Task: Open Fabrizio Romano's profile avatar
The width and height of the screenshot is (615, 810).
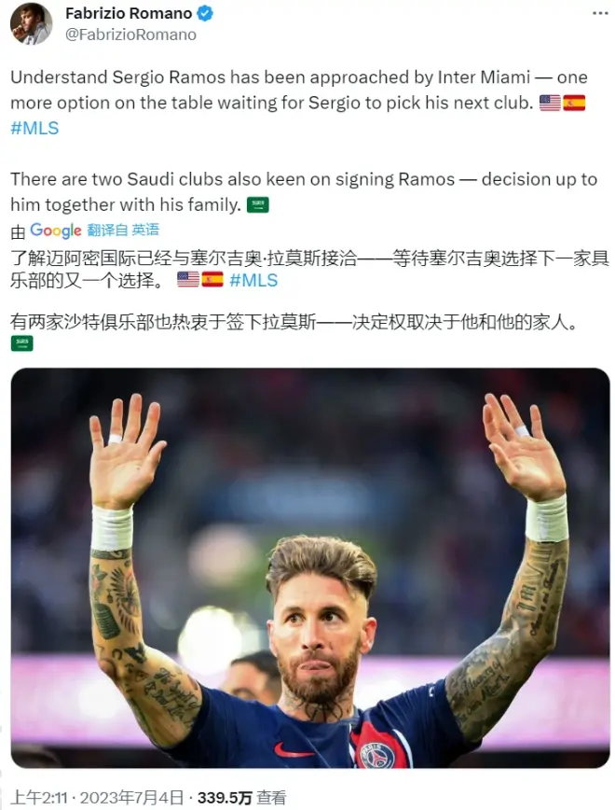Action: tap(31, 23)
